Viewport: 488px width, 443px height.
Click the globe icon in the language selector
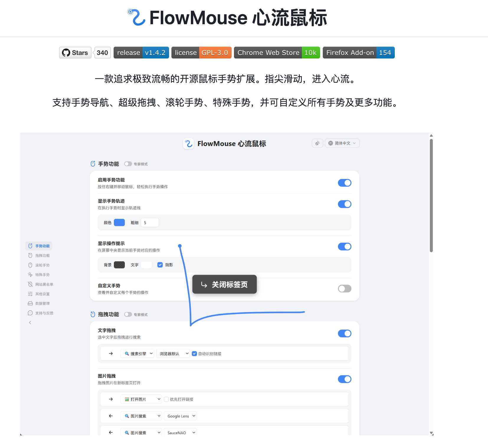coord(330,143)
